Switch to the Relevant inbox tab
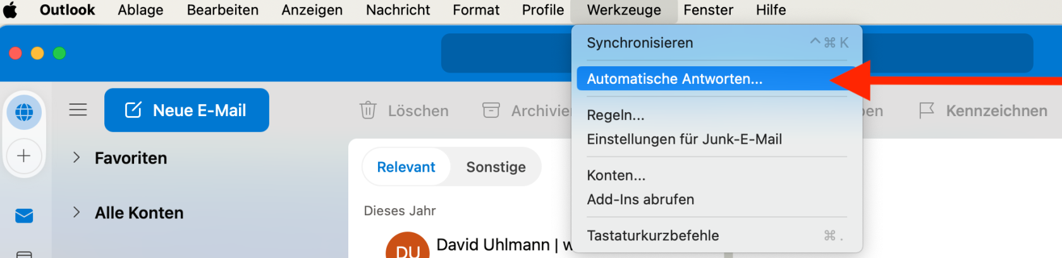Image resolution: width=1062 pixels, height=258 pixels. tap(406, 167)
